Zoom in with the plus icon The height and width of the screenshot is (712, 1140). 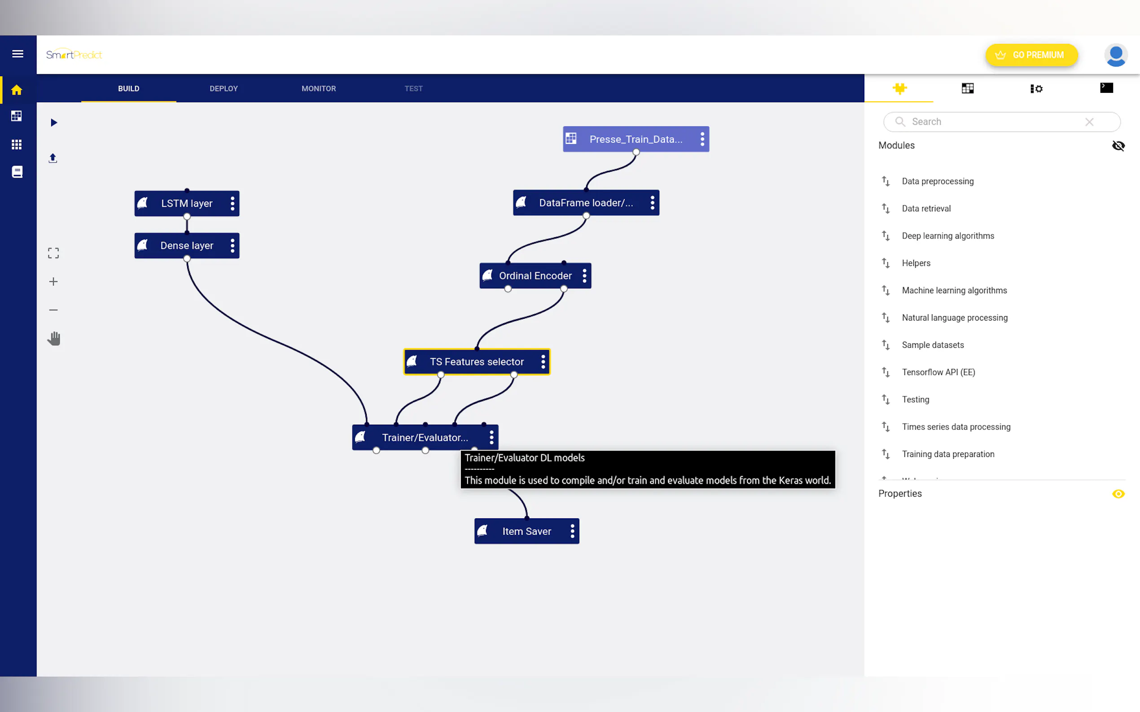click(x=53, y=282)
